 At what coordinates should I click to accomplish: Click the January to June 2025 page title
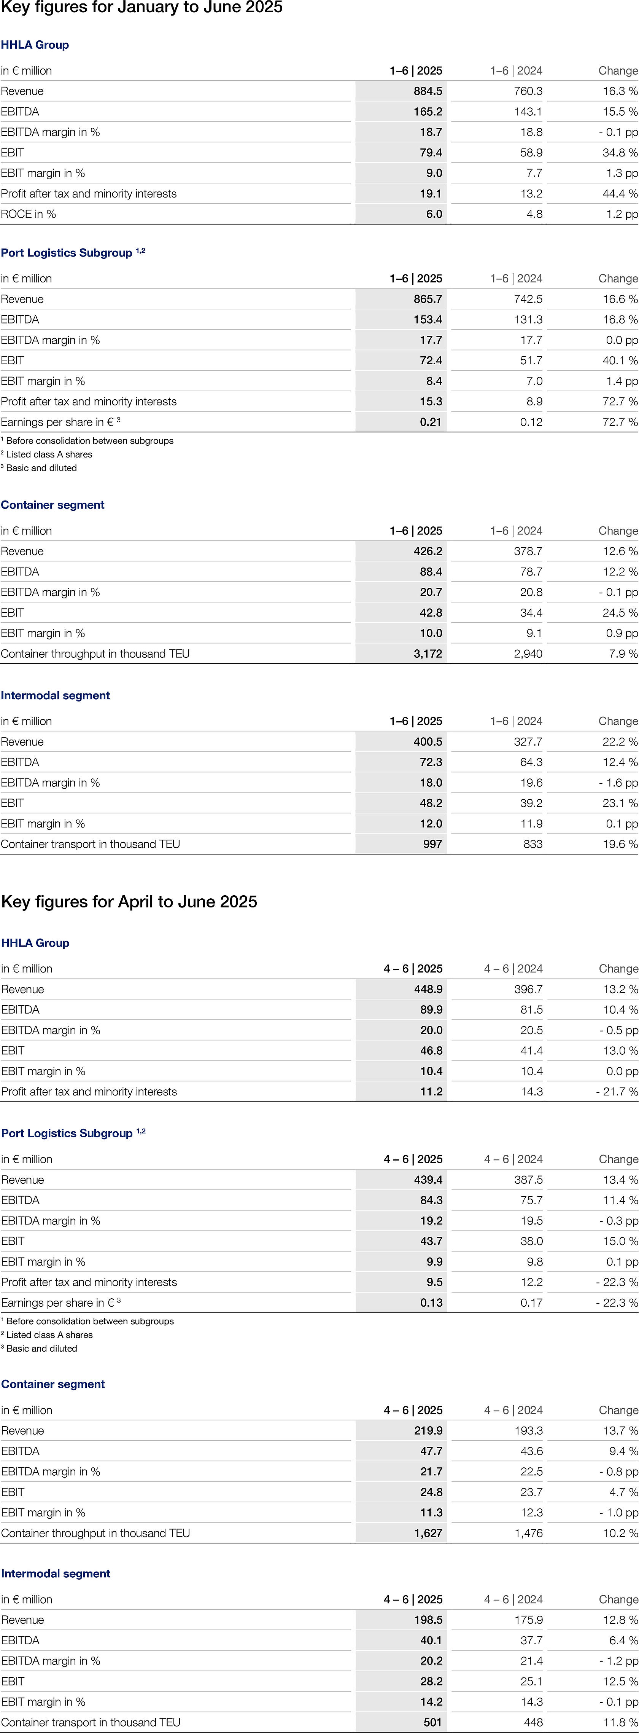tap(142, 8)
